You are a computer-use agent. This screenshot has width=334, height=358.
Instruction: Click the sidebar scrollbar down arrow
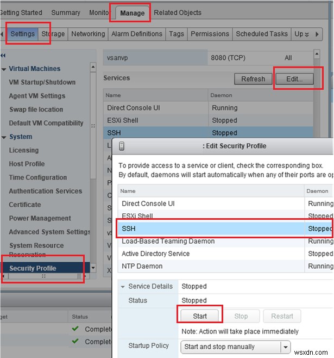tap(93, 268)
